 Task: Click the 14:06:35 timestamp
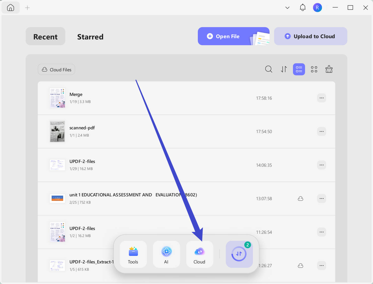click(264, 165)
